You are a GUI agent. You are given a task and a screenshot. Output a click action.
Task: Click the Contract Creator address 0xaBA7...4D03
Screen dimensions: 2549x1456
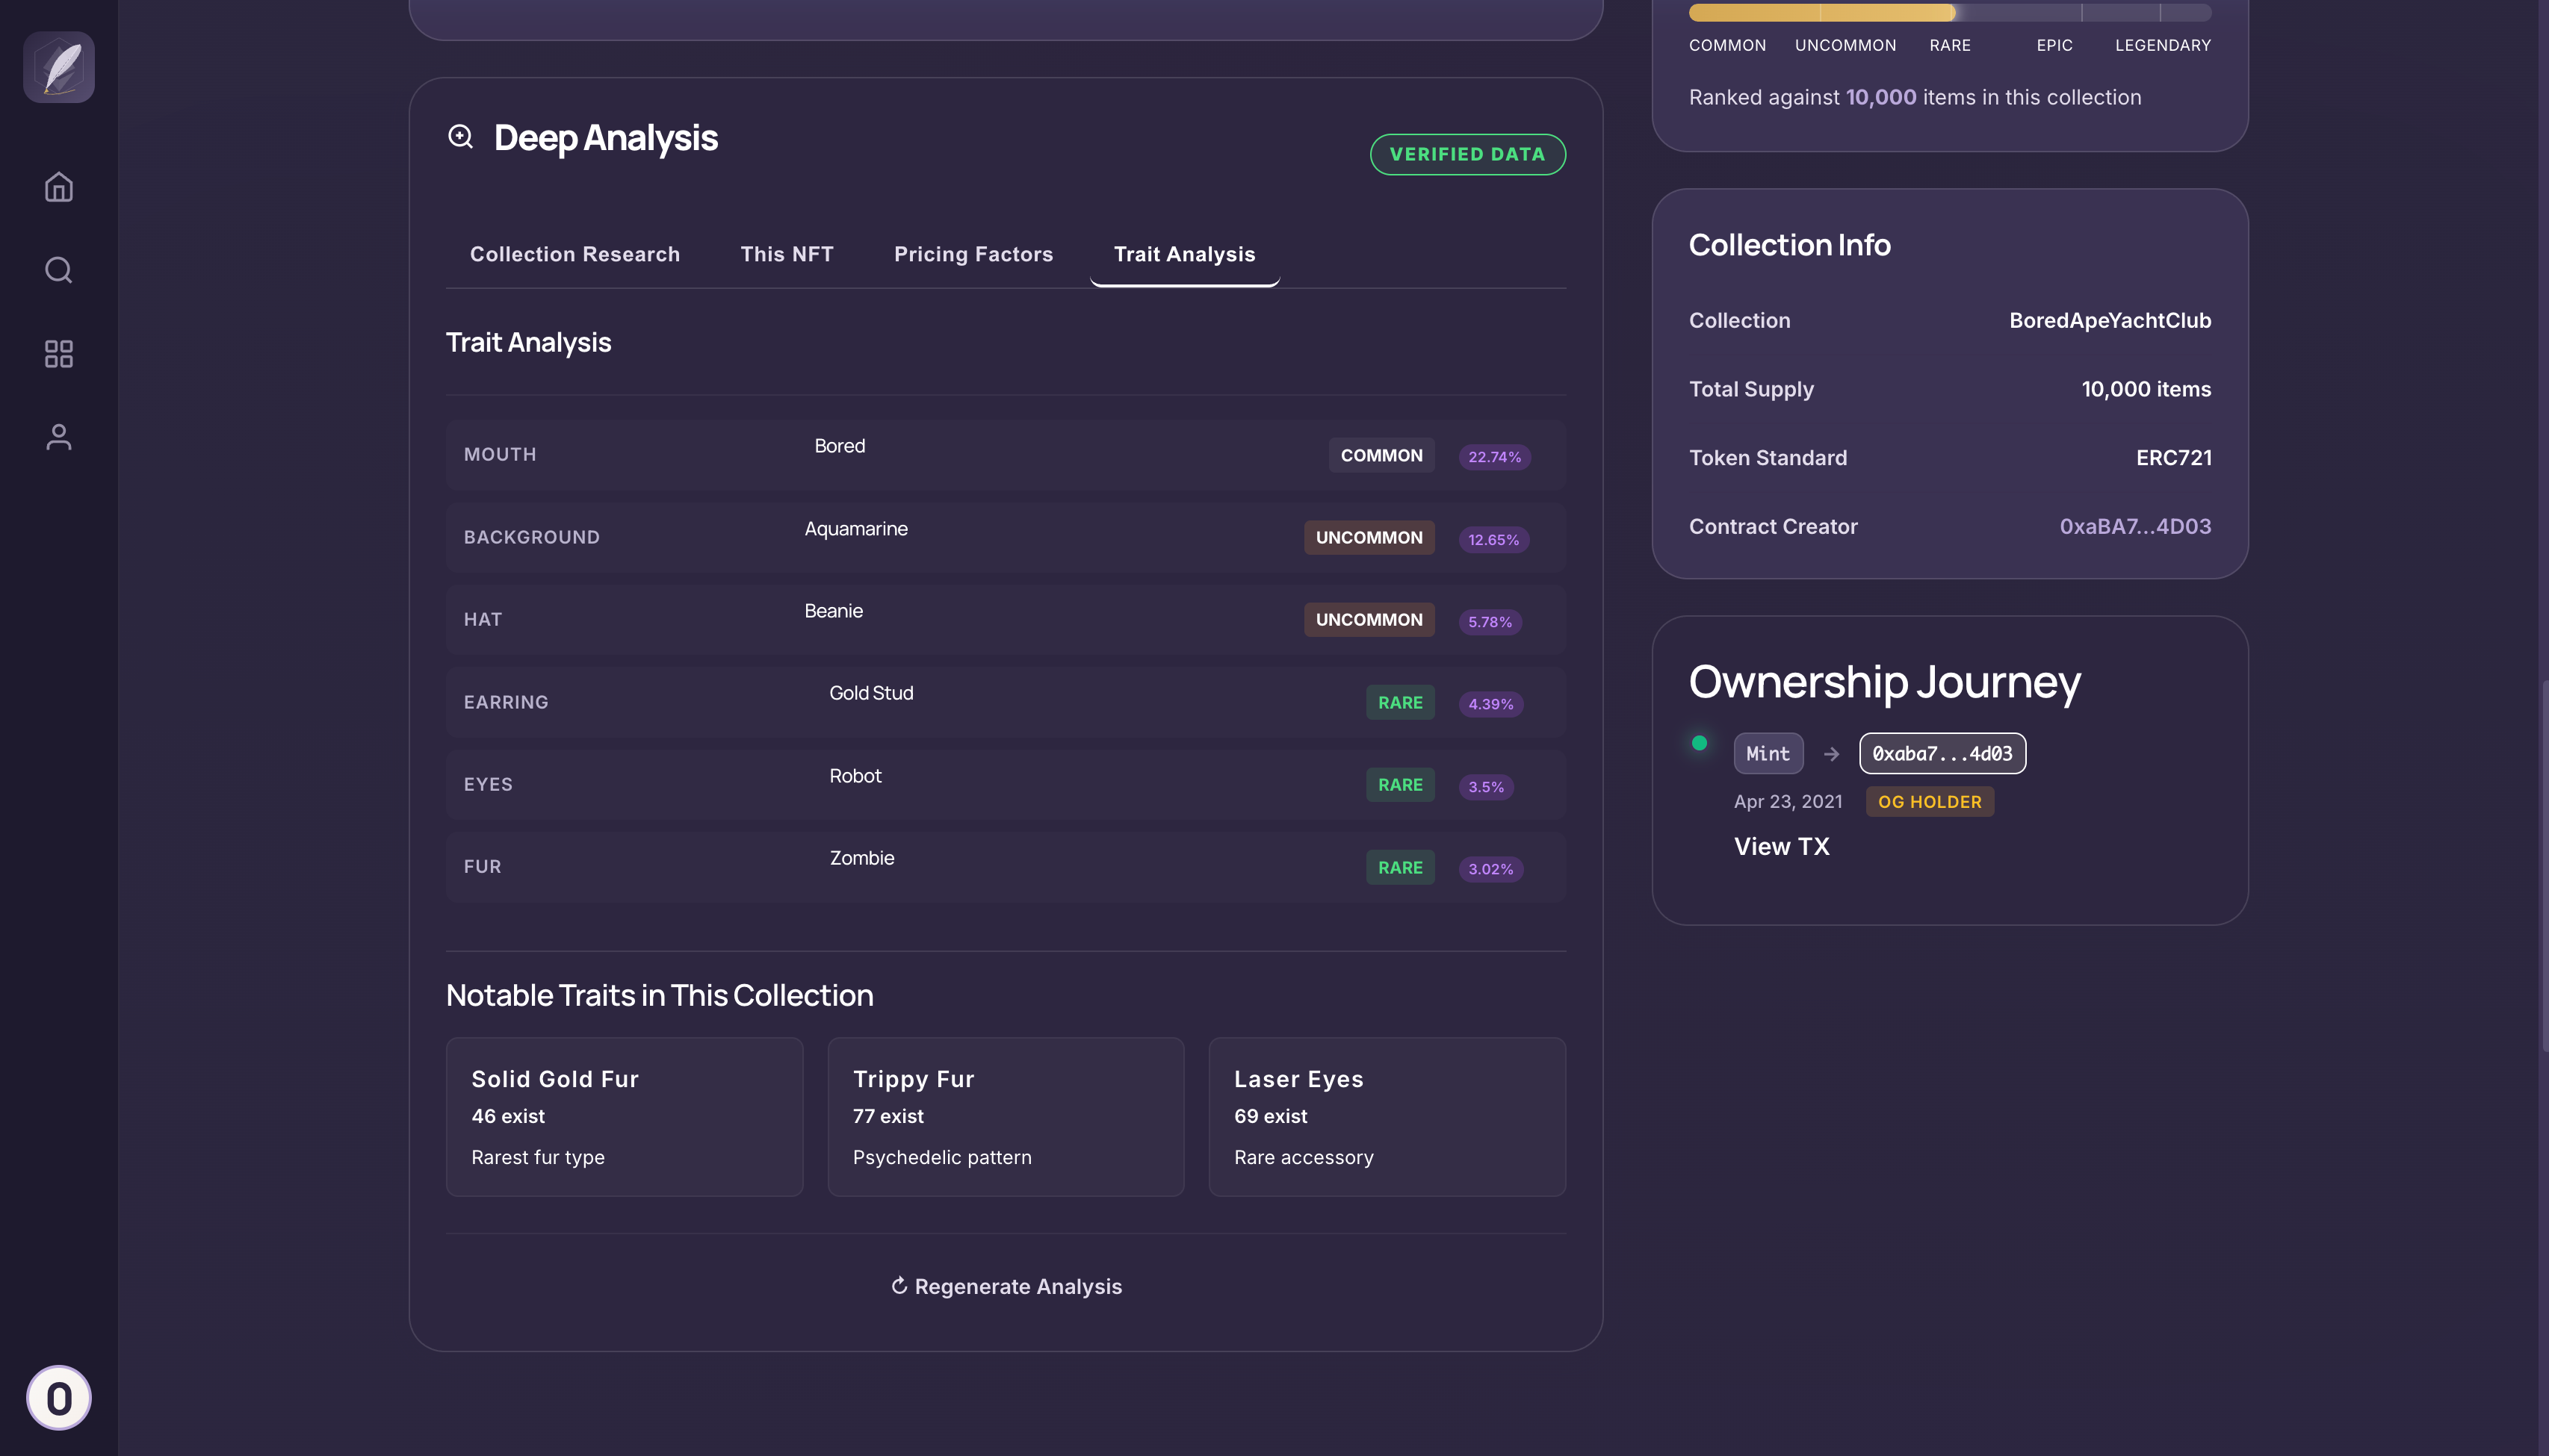(2134, 526)
